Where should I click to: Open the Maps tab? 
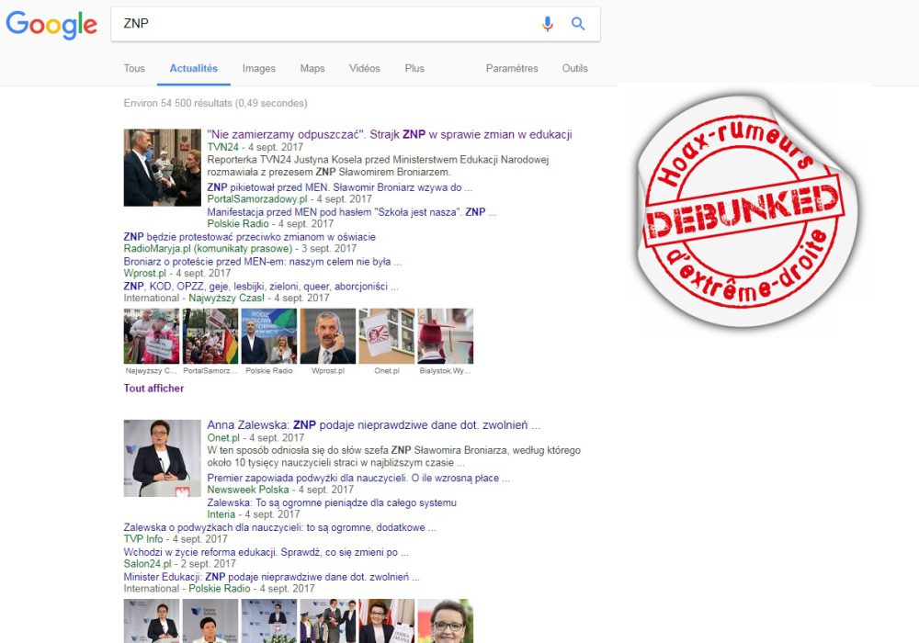[x=312, y=68]
